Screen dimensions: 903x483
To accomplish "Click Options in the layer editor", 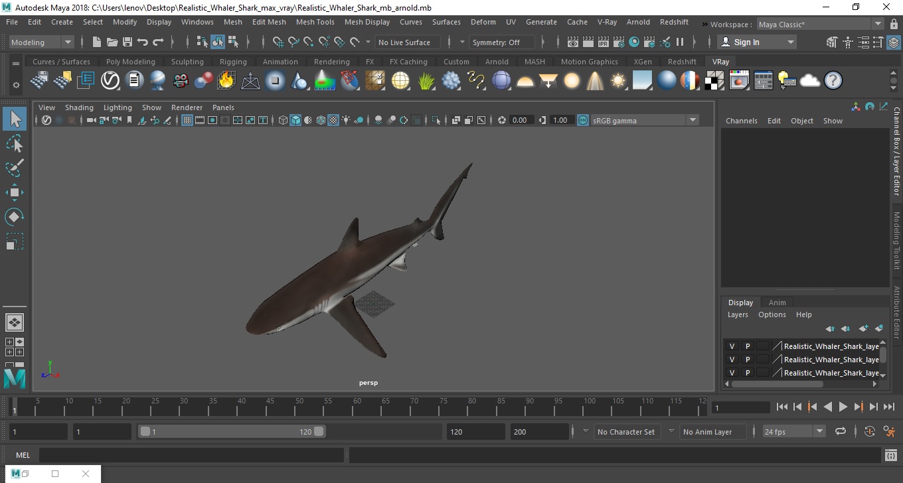I will pyautogui.click(x=772, y=314).
